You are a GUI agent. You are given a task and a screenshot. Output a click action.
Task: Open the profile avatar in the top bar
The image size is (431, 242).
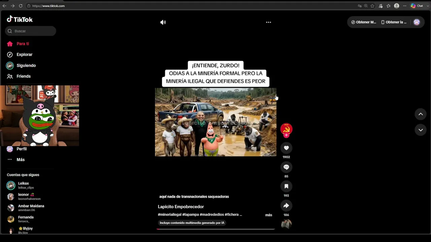pos(417,22)
